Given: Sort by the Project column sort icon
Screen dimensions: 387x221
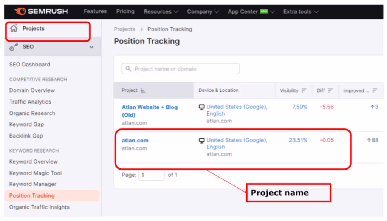Looking at the screenshot, I should coord(142,91).
